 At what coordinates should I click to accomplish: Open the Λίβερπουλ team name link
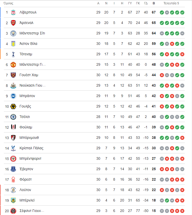click(x=28, y=12)
